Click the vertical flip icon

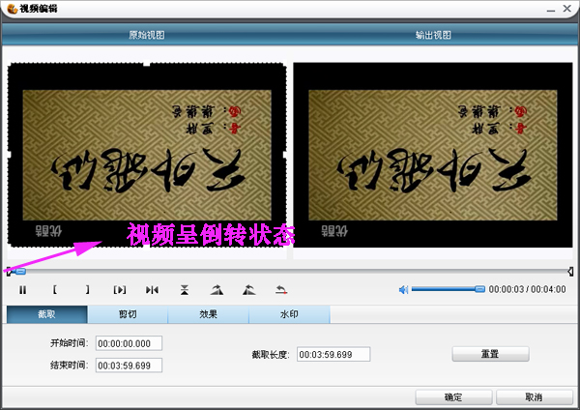coord(185,289)
